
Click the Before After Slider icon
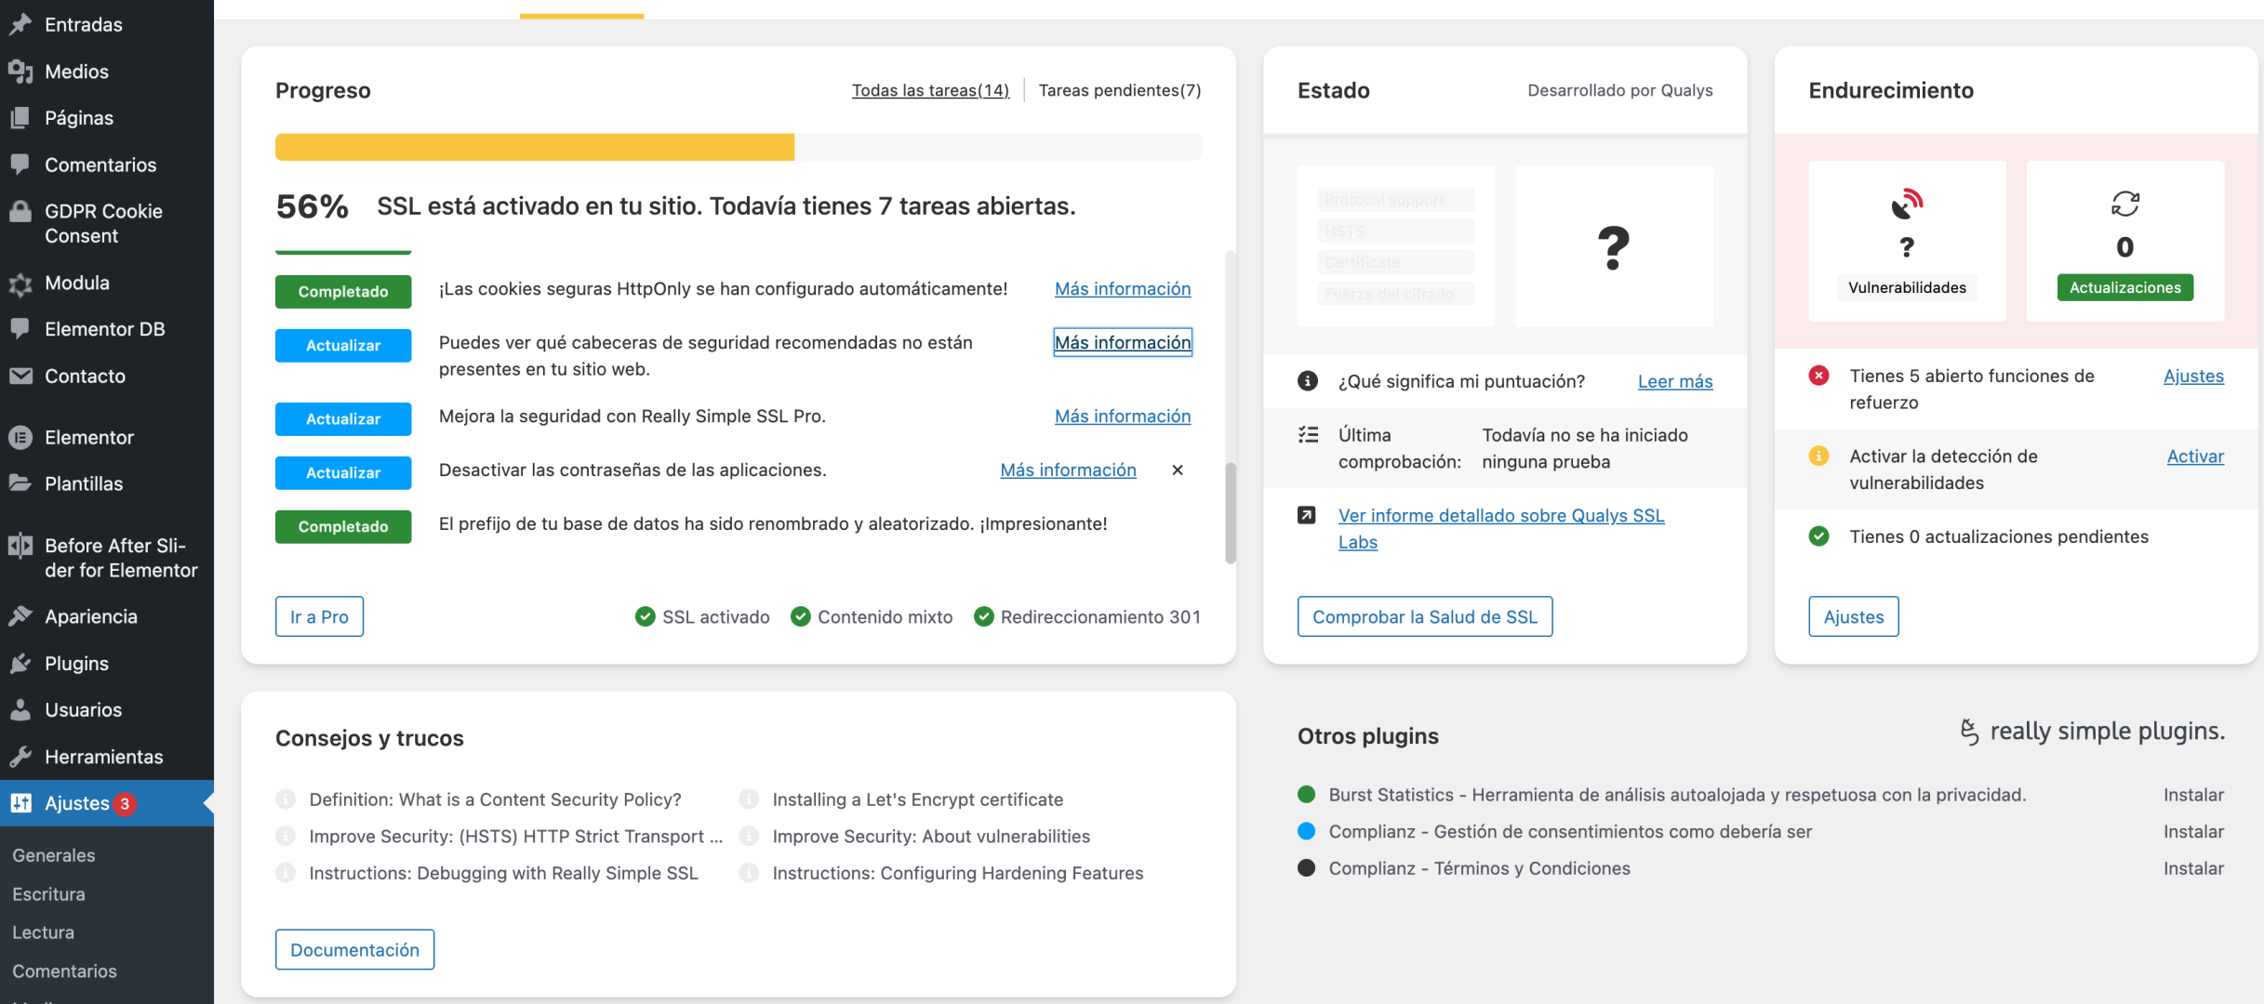pos(20,546)
